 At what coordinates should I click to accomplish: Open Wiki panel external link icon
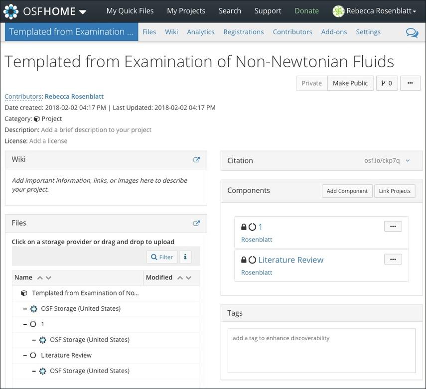[x=196, y=160]
